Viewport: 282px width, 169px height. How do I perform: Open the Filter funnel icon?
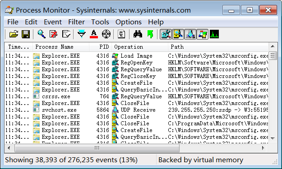coord(82,34)
